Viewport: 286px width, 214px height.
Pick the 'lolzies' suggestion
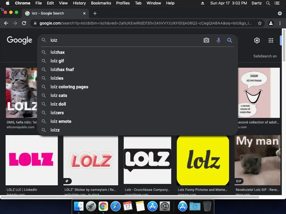click(137, 78)
